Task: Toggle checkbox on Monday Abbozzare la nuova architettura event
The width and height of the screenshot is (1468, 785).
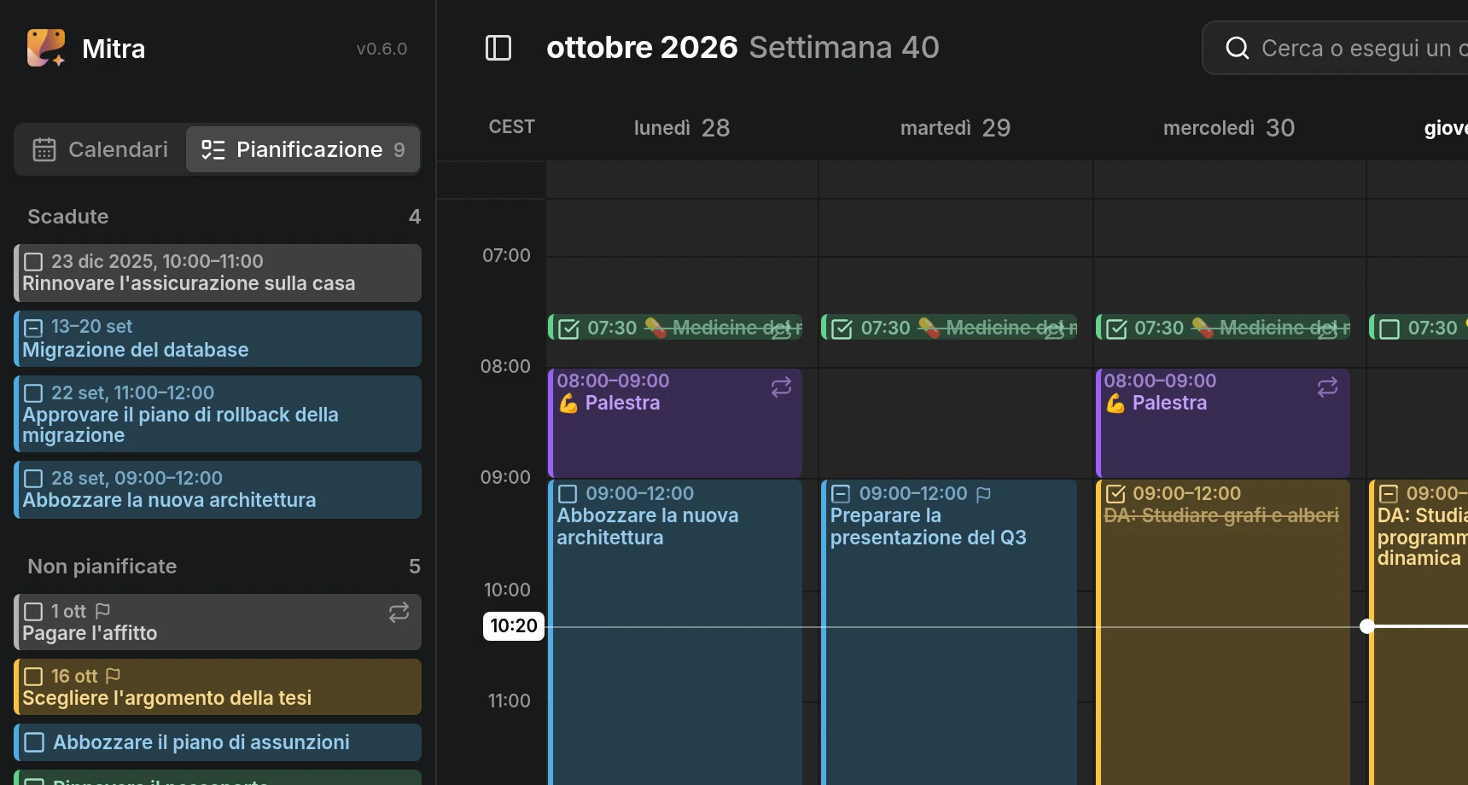Action: click(568, 494)
